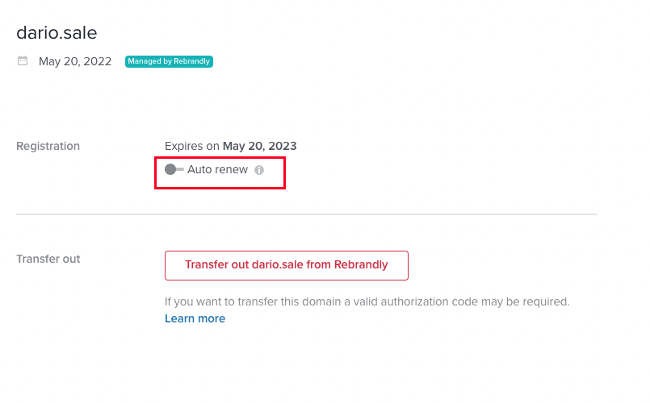Select the Auto renew label text
This screenshot has height=403, width=650.
218,169
